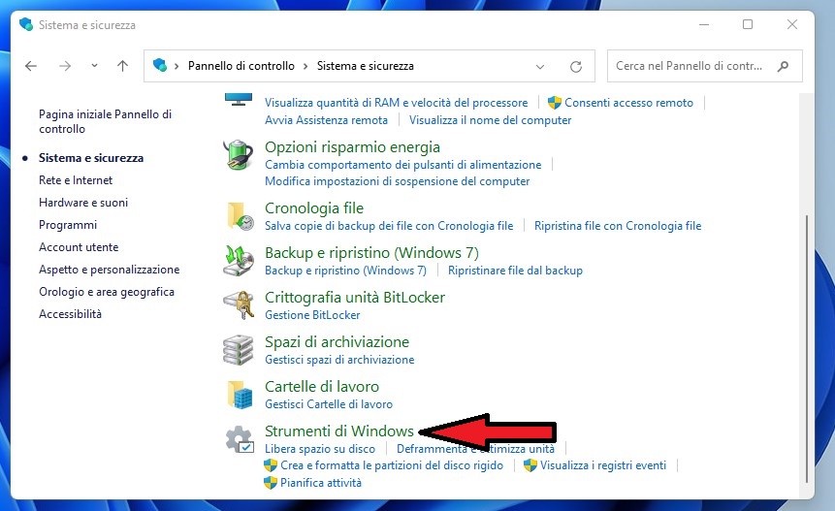This screenshot has width=835, height=511.
Task: Click Libera spazio su disco
Action: pos(320,449)
